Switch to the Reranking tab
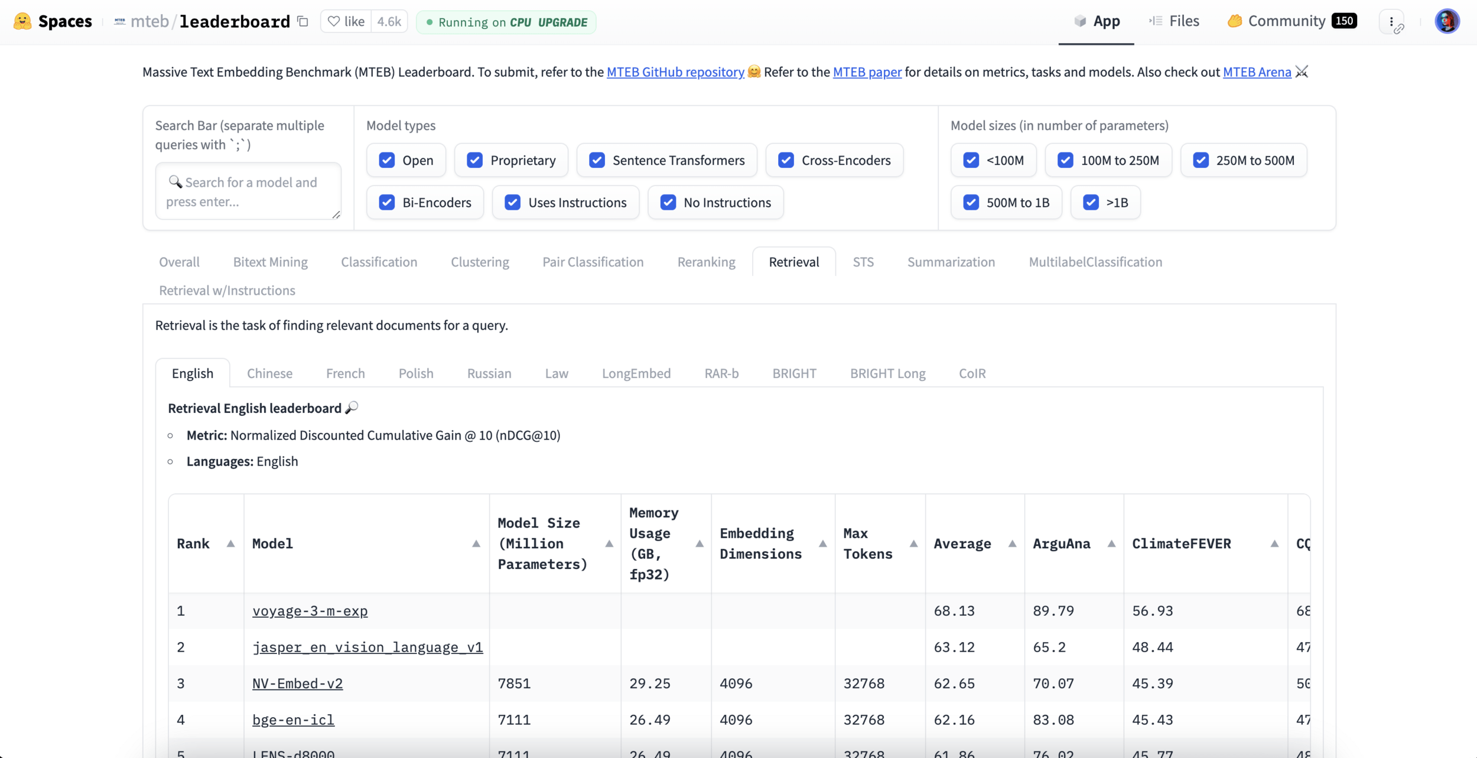Viewport: 1477px width, 758px height. pyautogui.click(x=706, y=262)
